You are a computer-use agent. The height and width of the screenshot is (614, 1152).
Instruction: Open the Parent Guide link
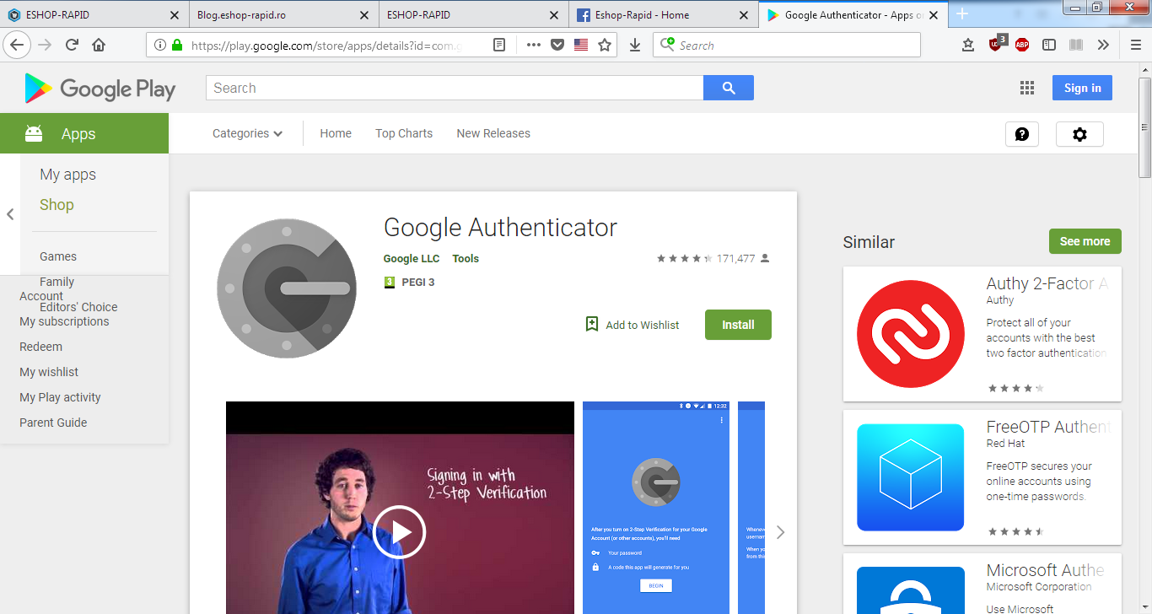click(53, 423)
